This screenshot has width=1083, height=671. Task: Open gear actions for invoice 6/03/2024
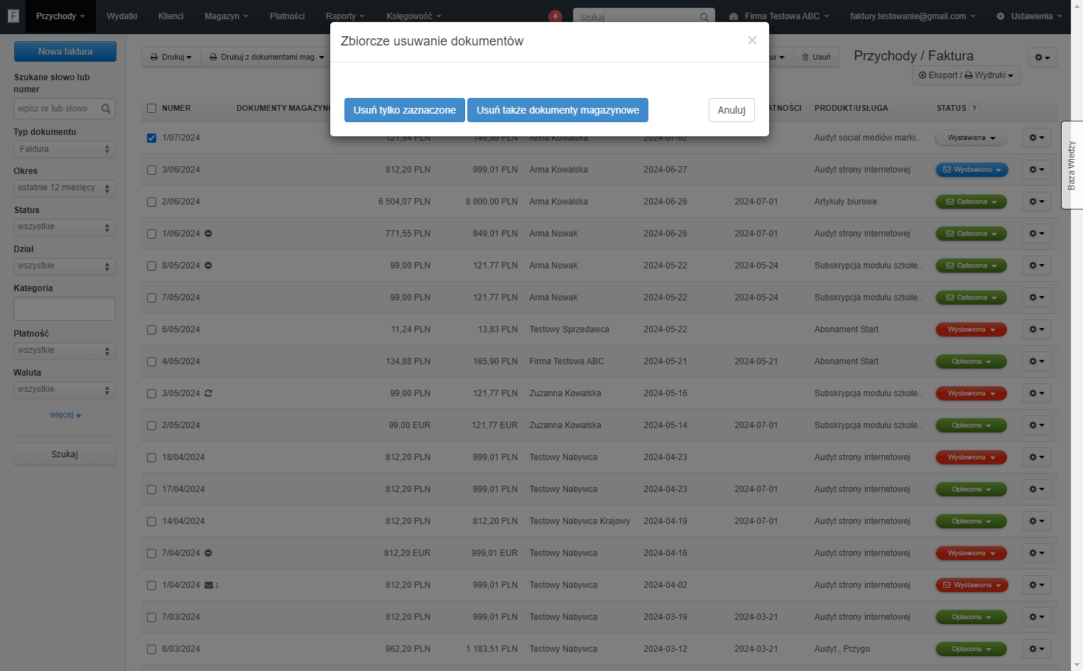pyautogui.click(x=1037, y=649)
